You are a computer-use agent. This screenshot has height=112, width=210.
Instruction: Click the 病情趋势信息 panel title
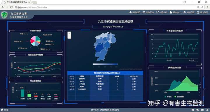click(174, 67)
